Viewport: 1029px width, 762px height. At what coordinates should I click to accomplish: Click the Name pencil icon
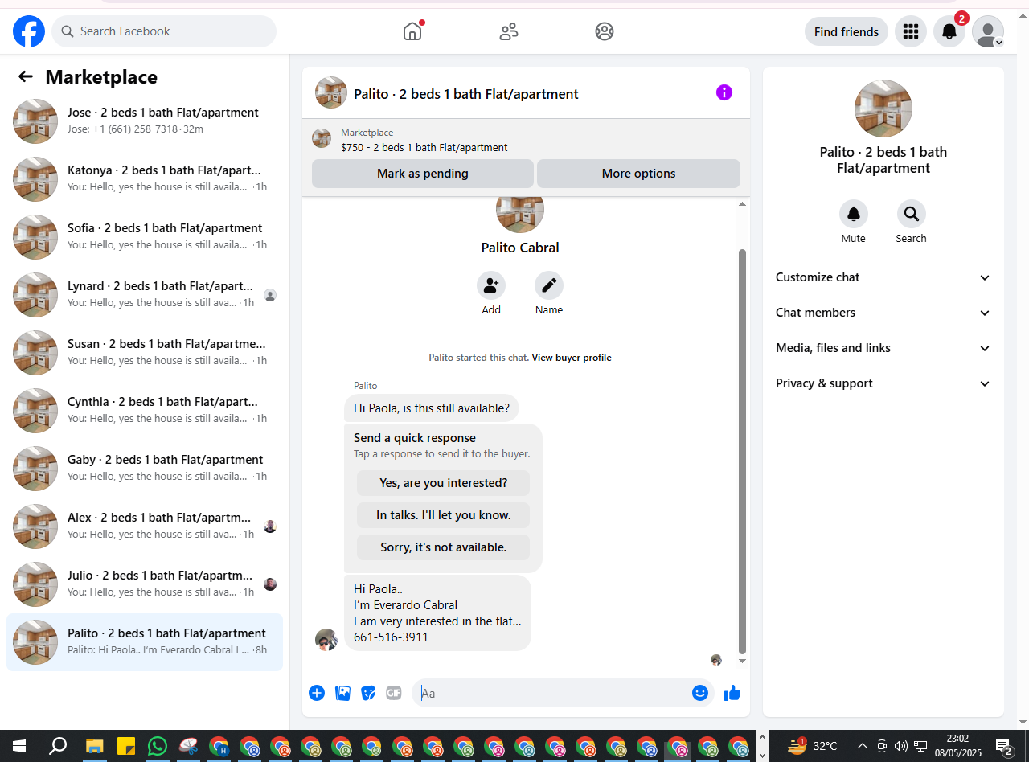coord(549,285)
